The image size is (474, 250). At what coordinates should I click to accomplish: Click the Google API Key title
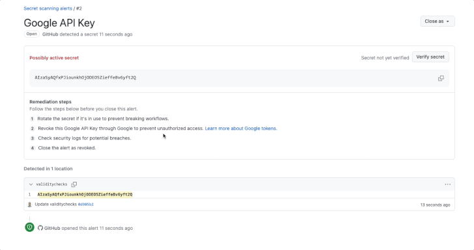point(59,23)
